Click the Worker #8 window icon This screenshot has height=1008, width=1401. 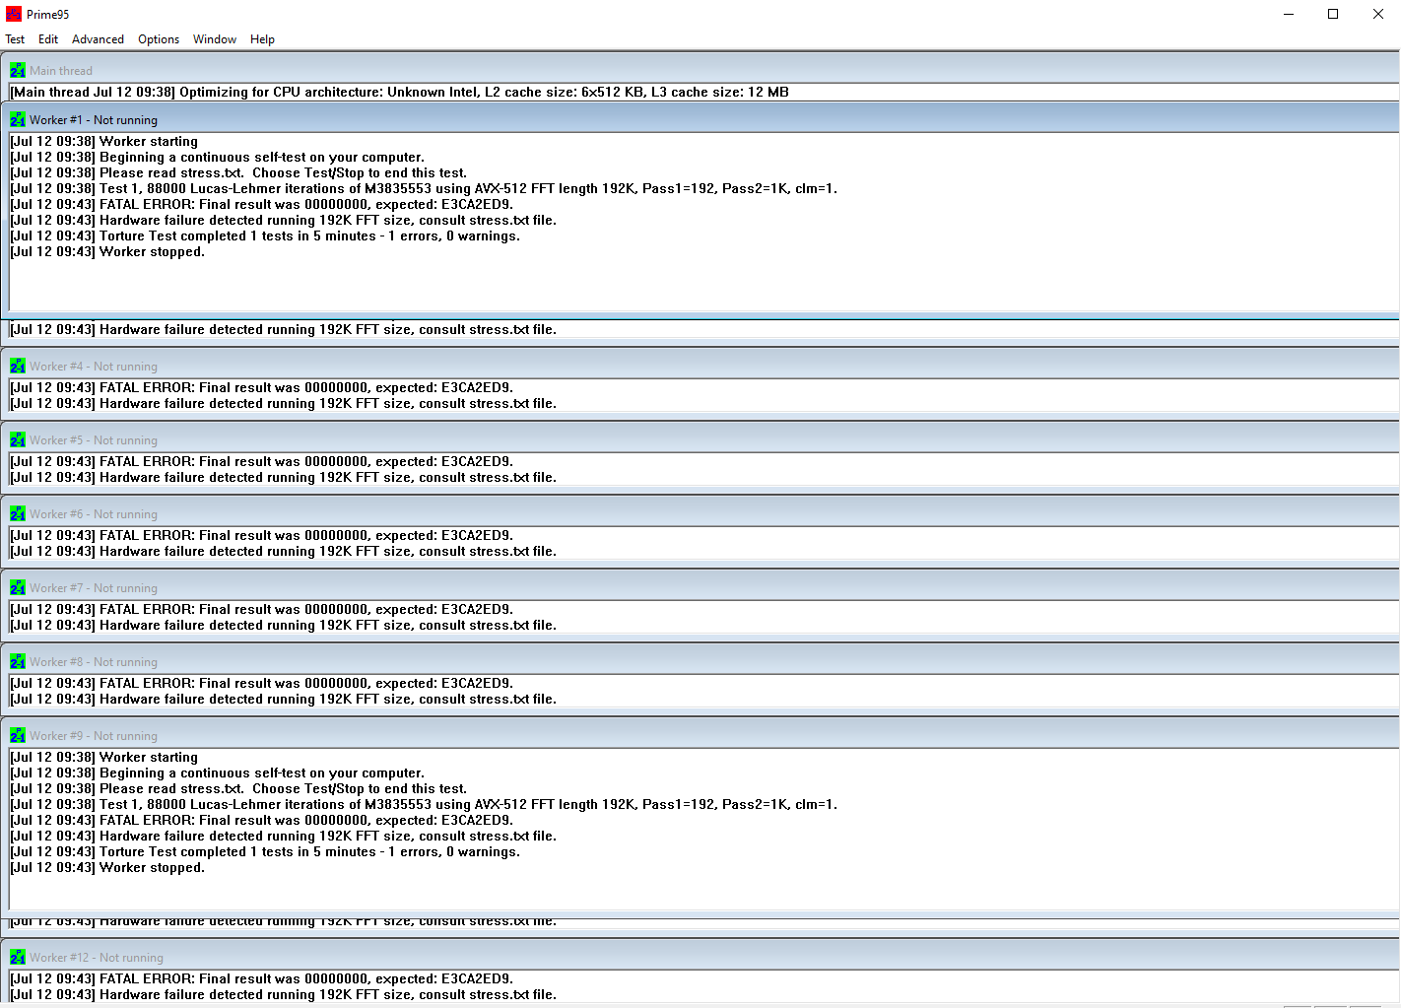pos(18,661)
